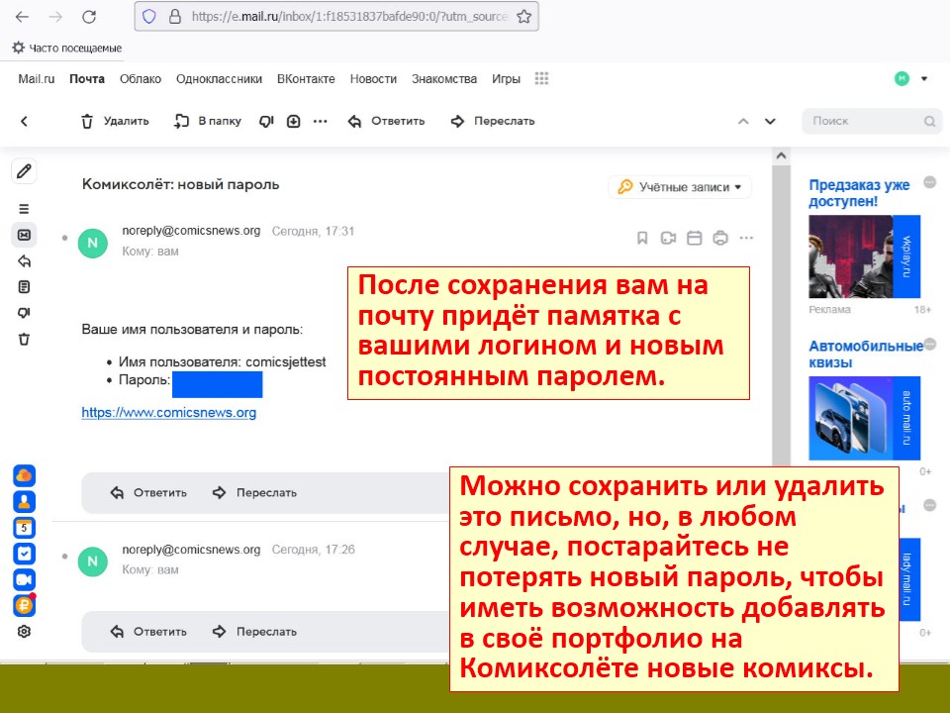The image size is (950, 713).
Task: Delete the letter with Удалить
Action: tap(115, 121)
